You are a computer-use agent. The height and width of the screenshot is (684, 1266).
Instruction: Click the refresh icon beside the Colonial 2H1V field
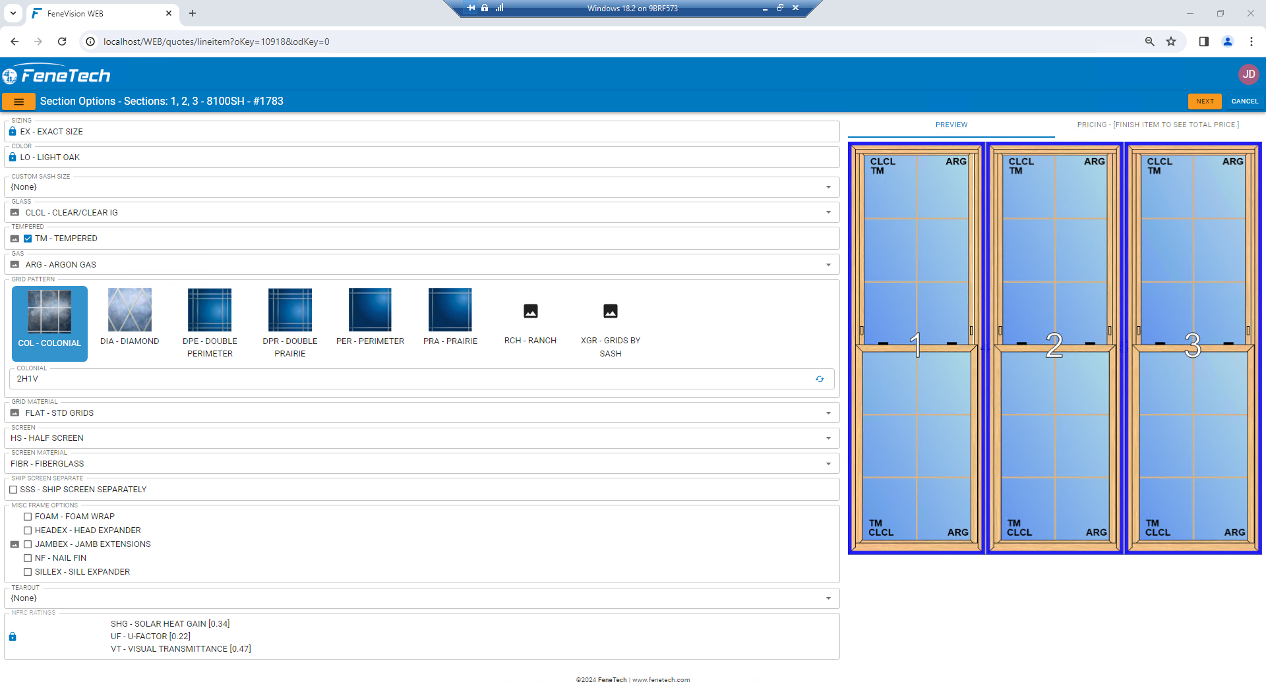[820, 380]
